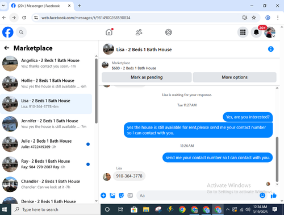Open conversation information icon for Lisa

(x=271, y=49)
